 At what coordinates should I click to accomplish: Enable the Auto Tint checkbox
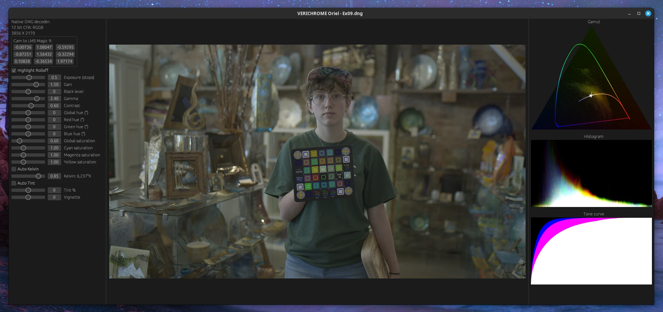(x=14, y=183)
